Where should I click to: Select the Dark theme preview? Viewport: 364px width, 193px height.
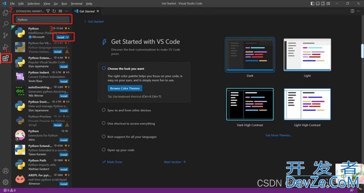pyautogui.click(x=250, y=55)
